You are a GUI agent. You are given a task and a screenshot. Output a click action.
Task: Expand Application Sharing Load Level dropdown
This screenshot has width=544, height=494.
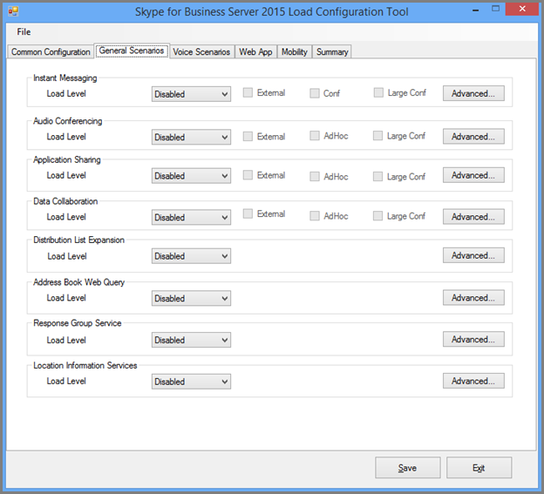pos(191,176)
